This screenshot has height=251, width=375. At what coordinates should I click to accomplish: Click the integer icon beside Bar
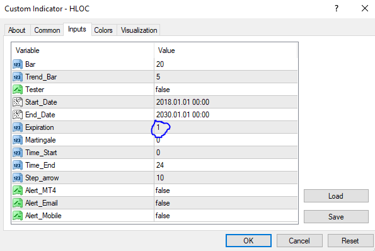coord(18,64)
